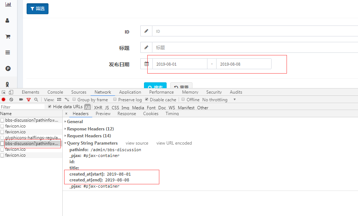Activate DevTools inspect element picker
The width and height of the screenshot is (358, 216).
[4, 92]
